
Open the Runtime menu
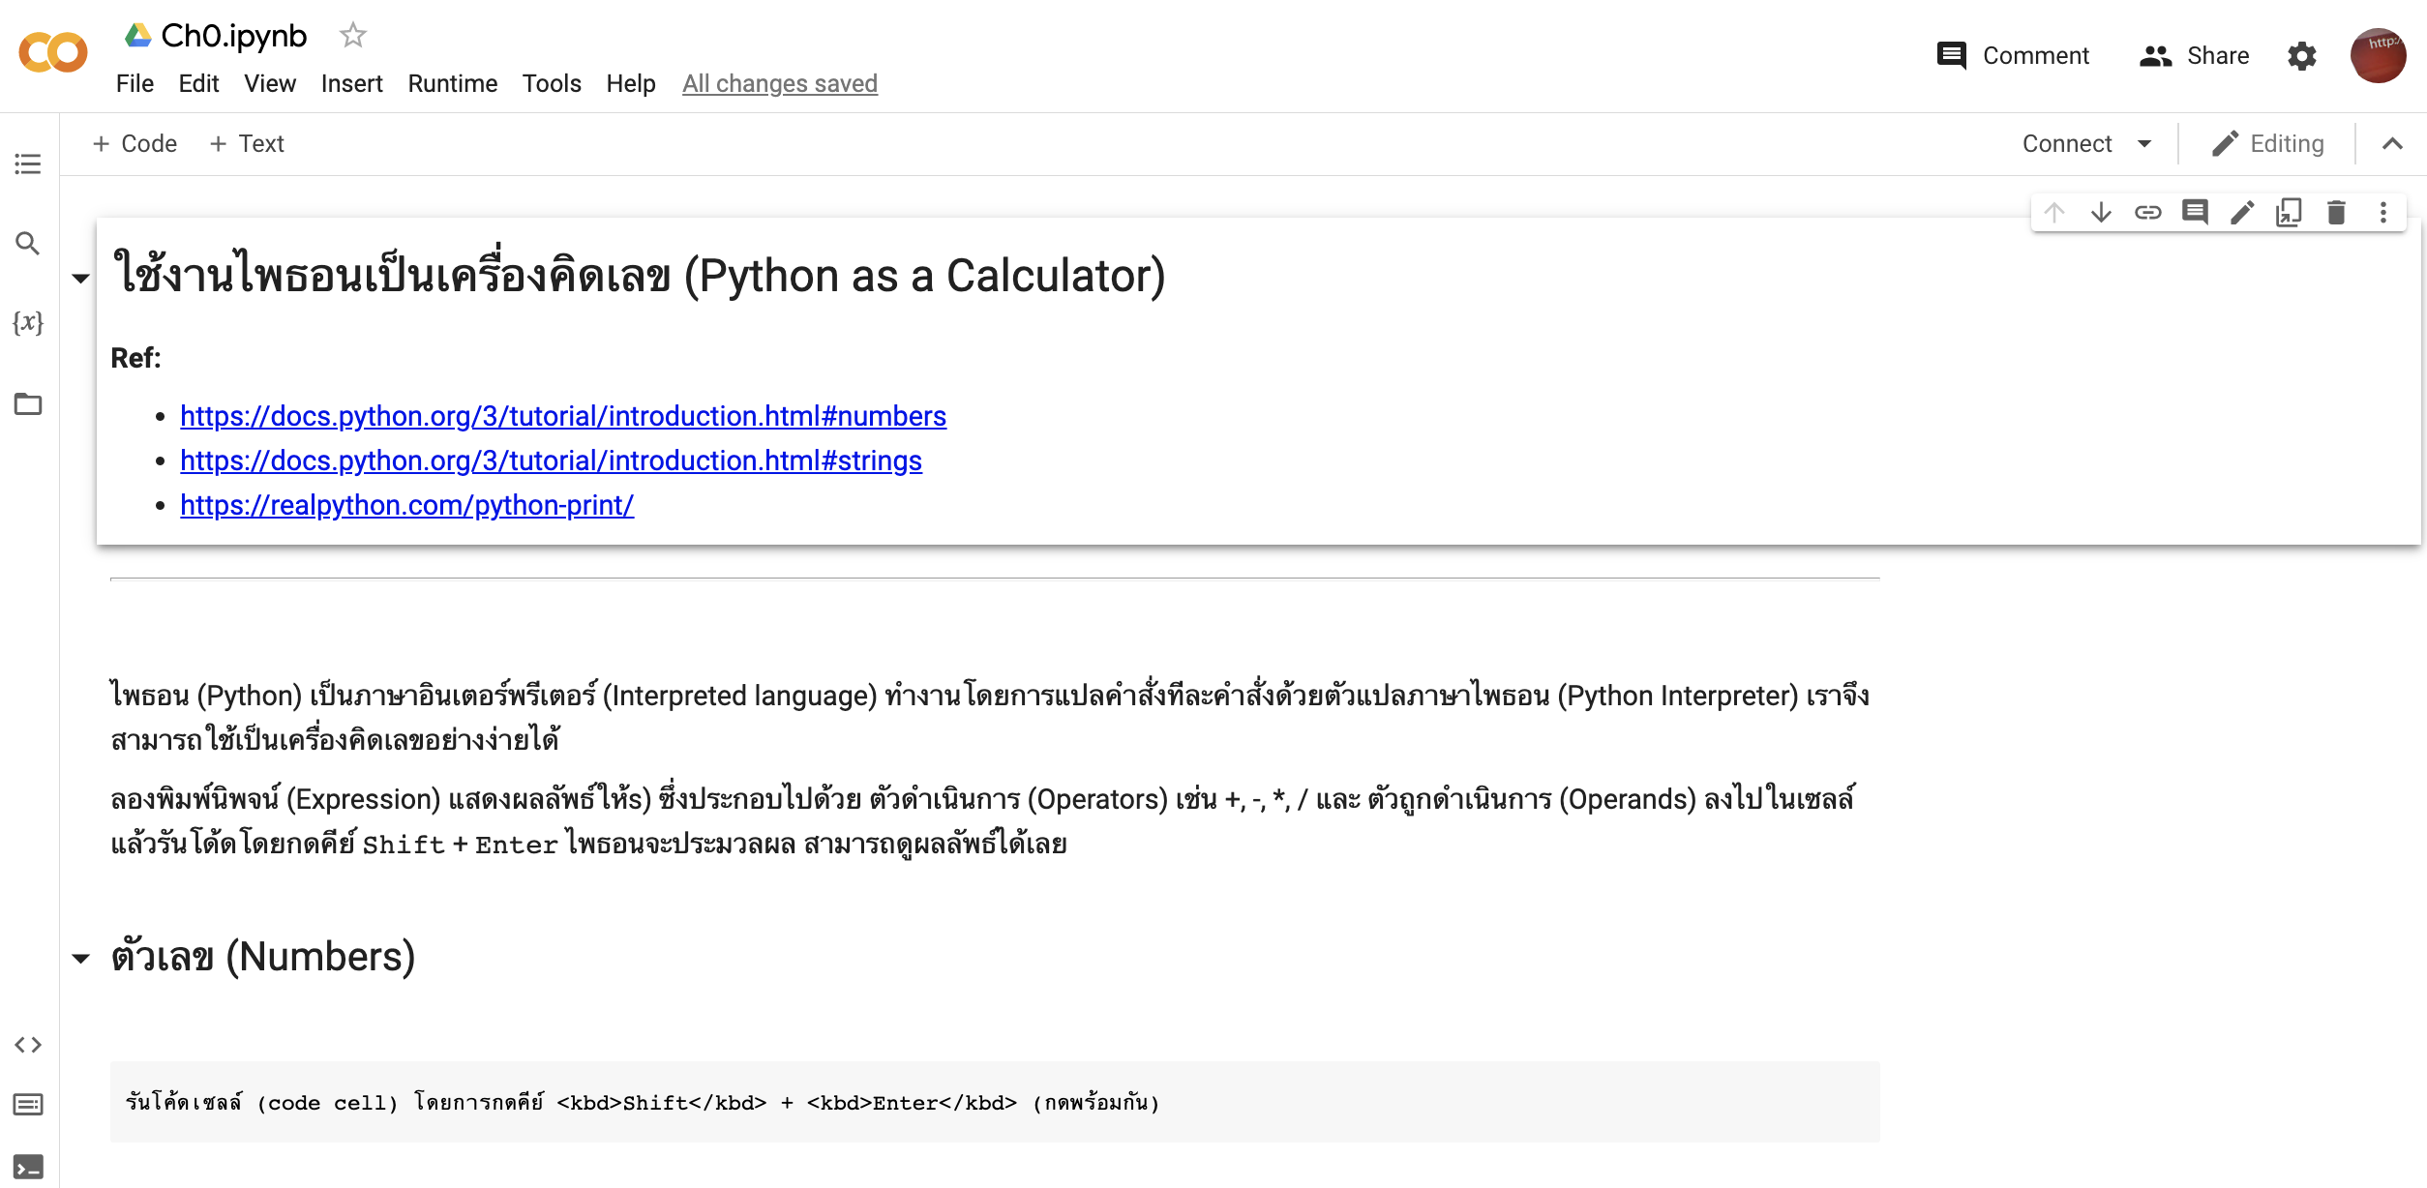click(452, 84)
